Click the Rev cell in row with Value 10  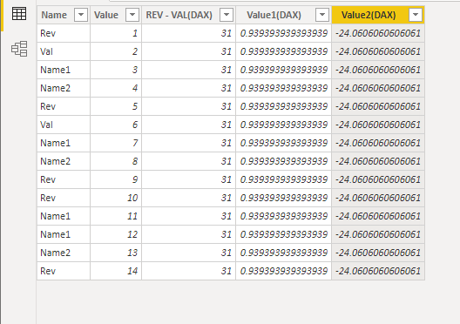[x=64, y=198]
